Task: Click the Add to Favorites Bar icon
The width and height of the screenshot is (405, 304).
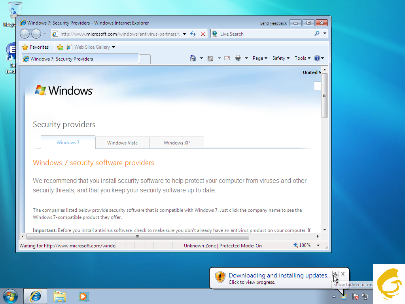Action: click(x=60, y=47)
